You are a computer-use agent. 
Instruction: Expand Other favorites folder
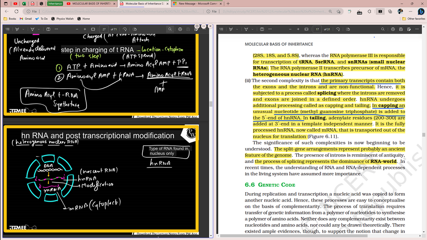click(x=413, y=19)
